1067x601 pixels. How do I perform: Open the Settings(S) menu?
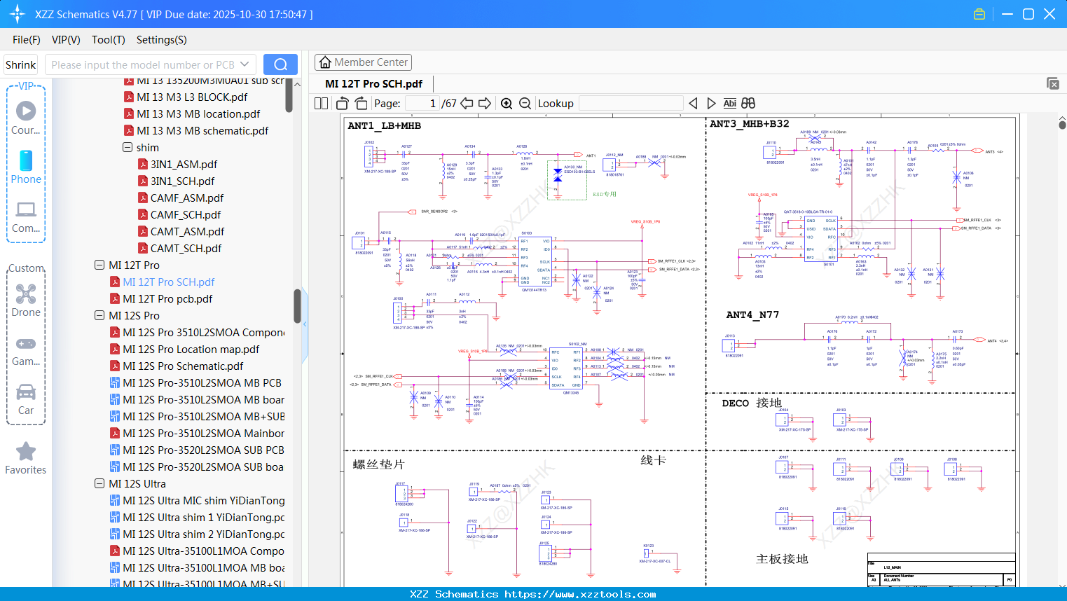161,40
